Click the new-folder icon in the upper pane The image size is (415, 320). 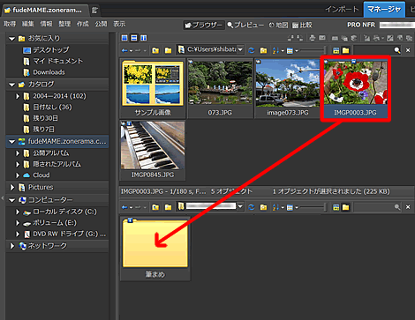click(x=168, y=50)
